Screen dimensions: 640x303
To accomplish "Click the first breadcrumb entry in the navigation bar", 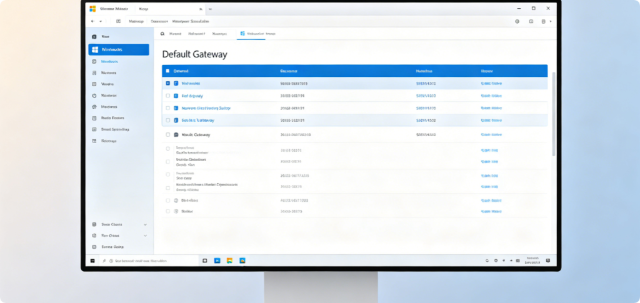I will (136, 21).
